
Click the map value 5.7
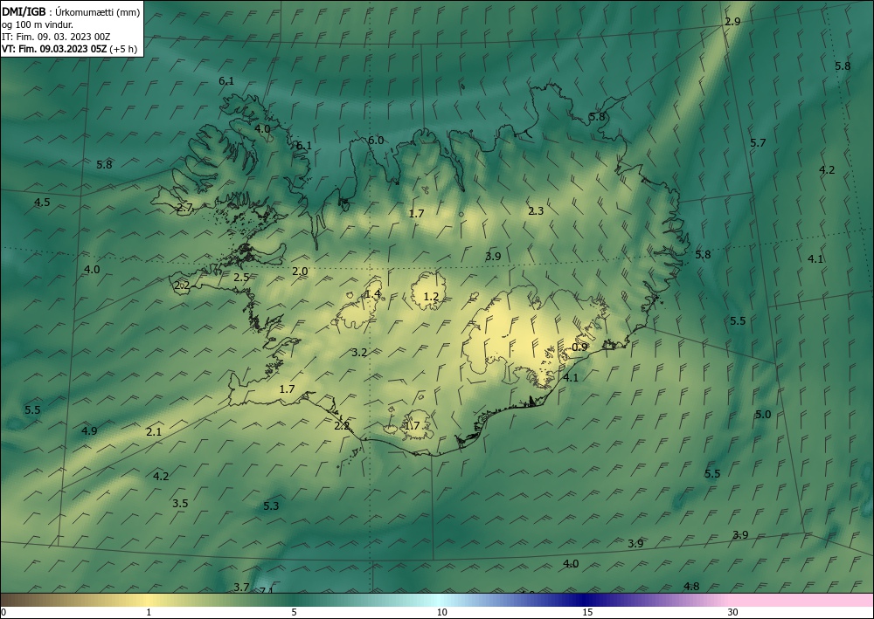pos(758,143)
